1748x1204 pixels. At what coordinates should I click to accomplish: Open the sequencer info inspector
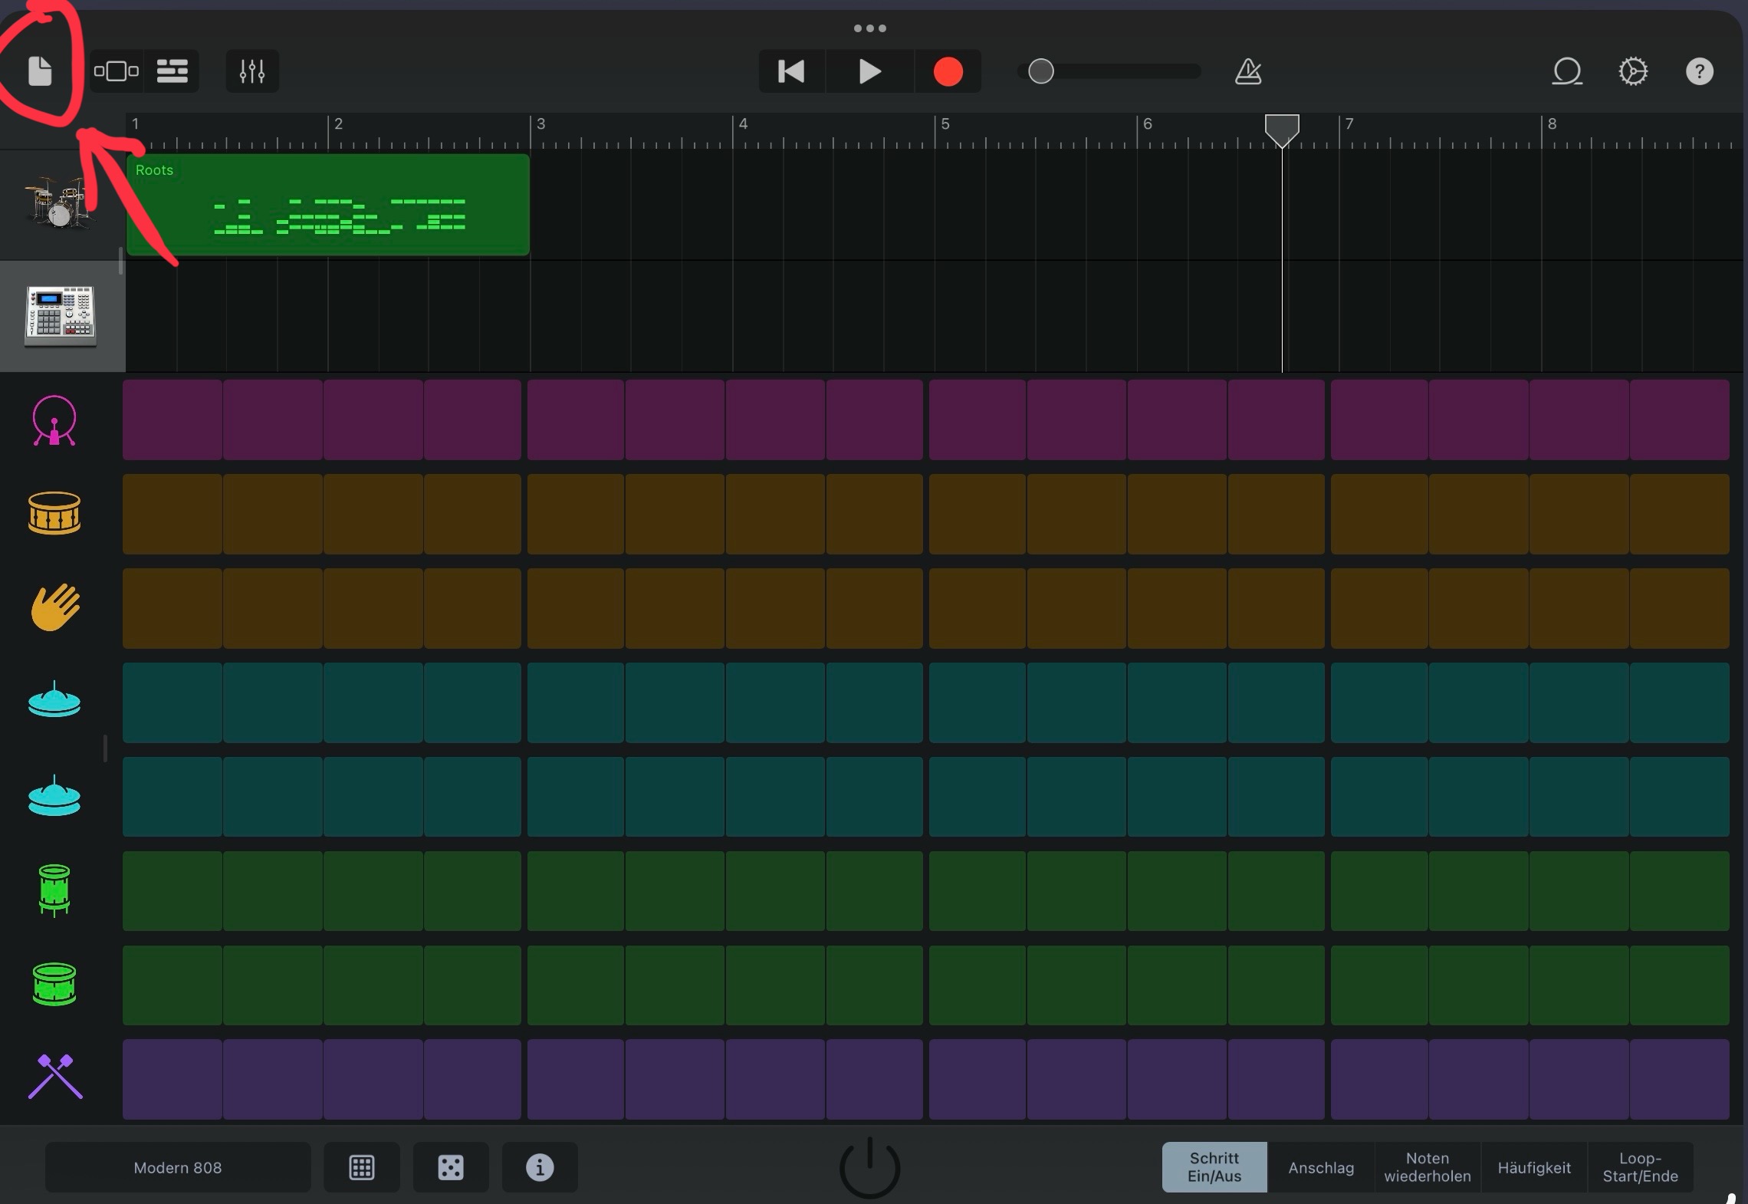pos(540,1167)
